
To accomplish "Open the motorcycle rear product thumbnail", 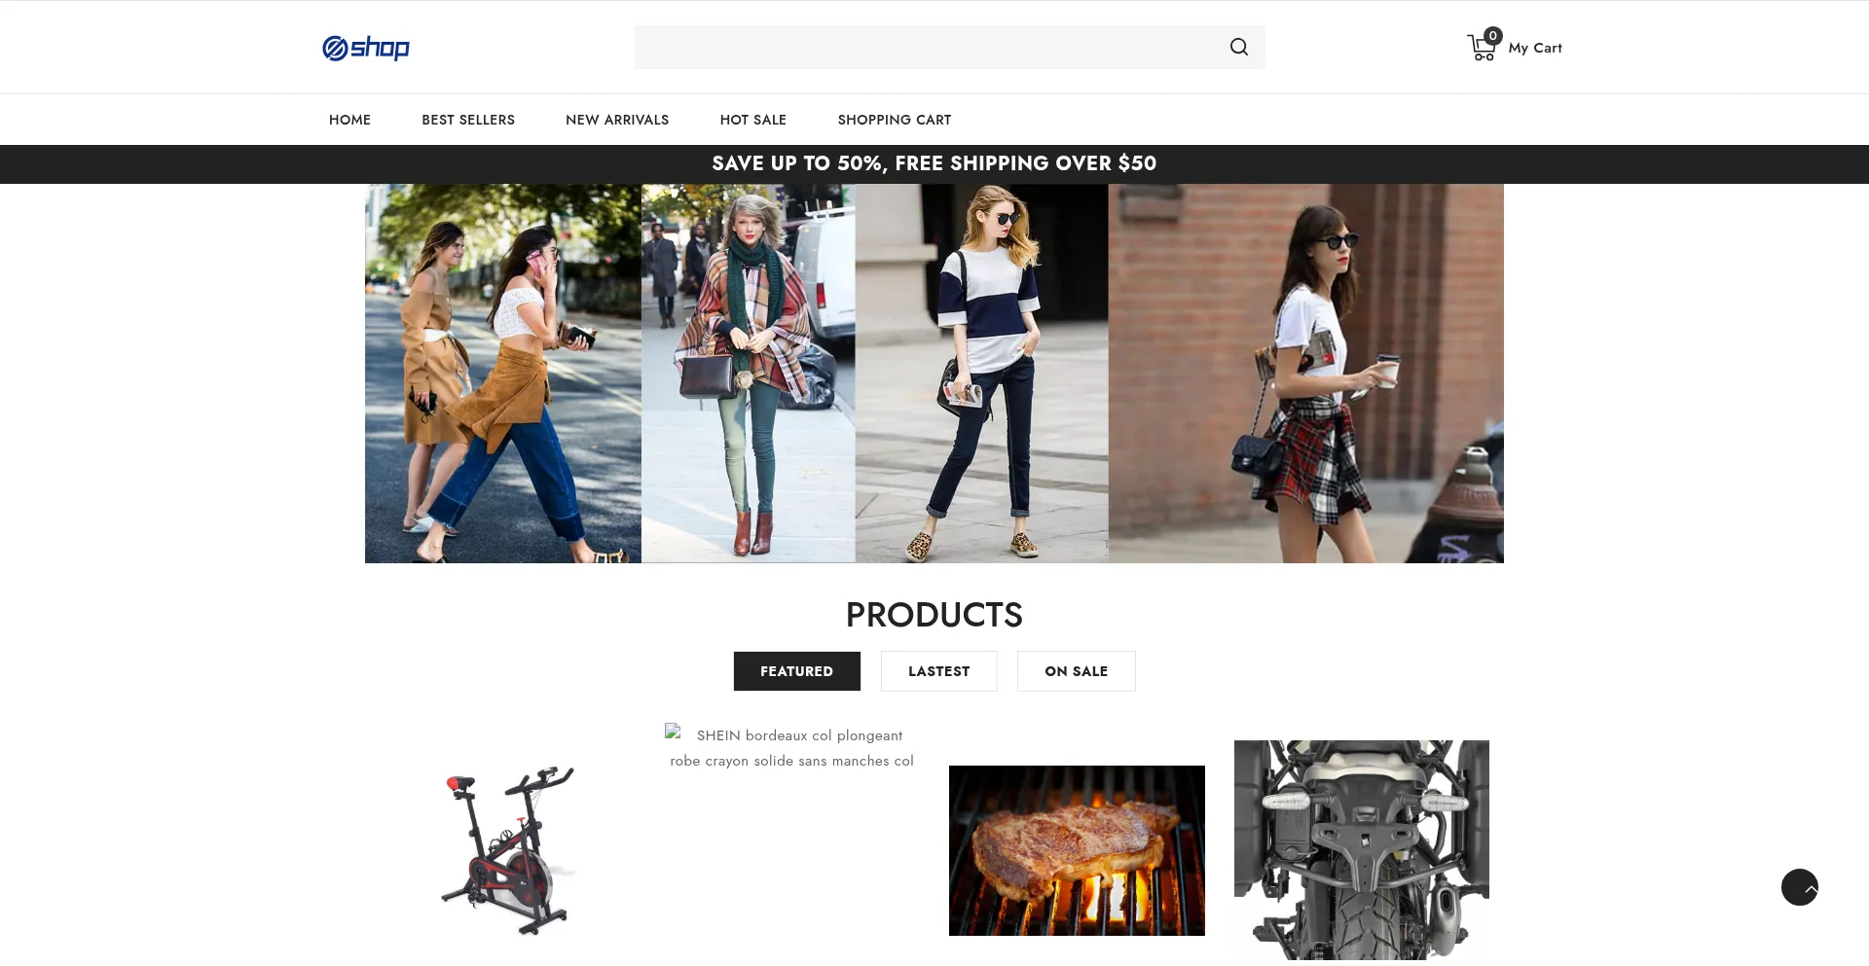I will point(1362,851).
